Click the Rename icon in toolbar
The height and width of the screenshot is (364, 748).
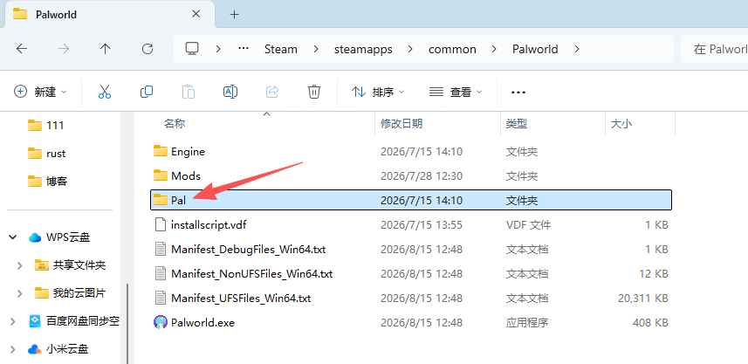click(230, 92)
